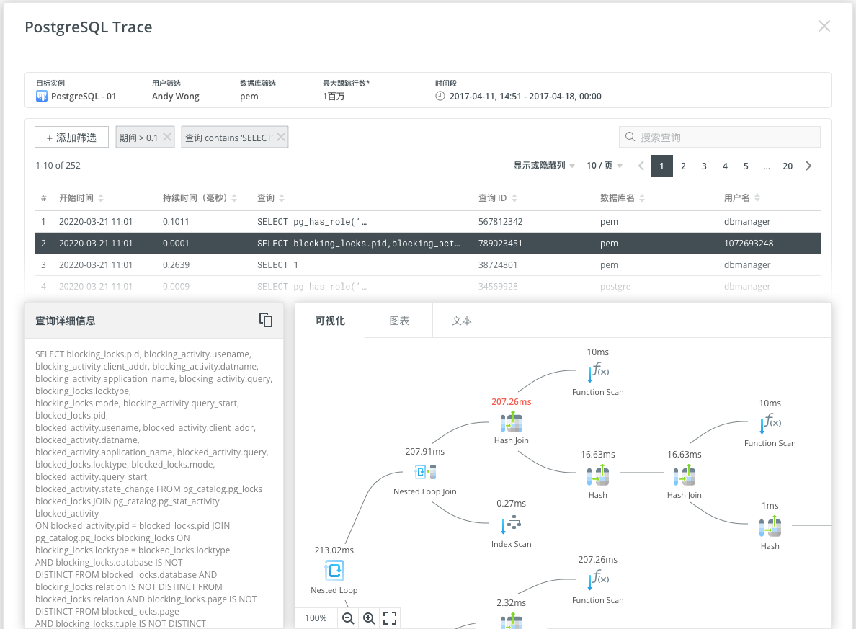Click the 0.1011 duration cell
Viewport: 856px width, 629px height.
click(176, 222)
